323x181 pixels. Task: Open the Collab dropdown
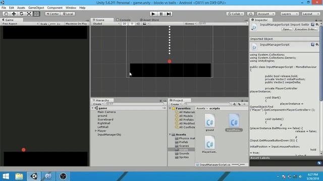(235, 14)
